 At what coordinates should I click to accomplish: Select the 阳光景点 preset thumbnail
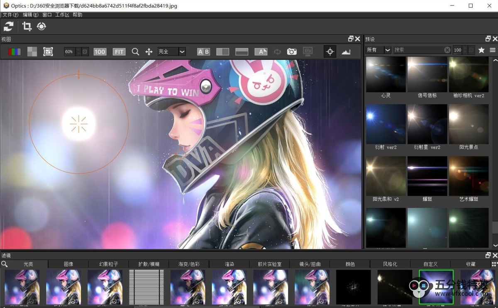tap(469, 124)
